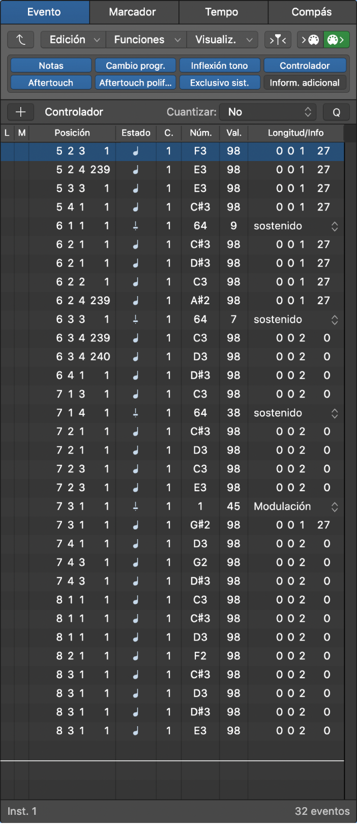Enable the Inform. adicional filter button
This screenshot has height=824, width=357.
click(x=305, y=83)
